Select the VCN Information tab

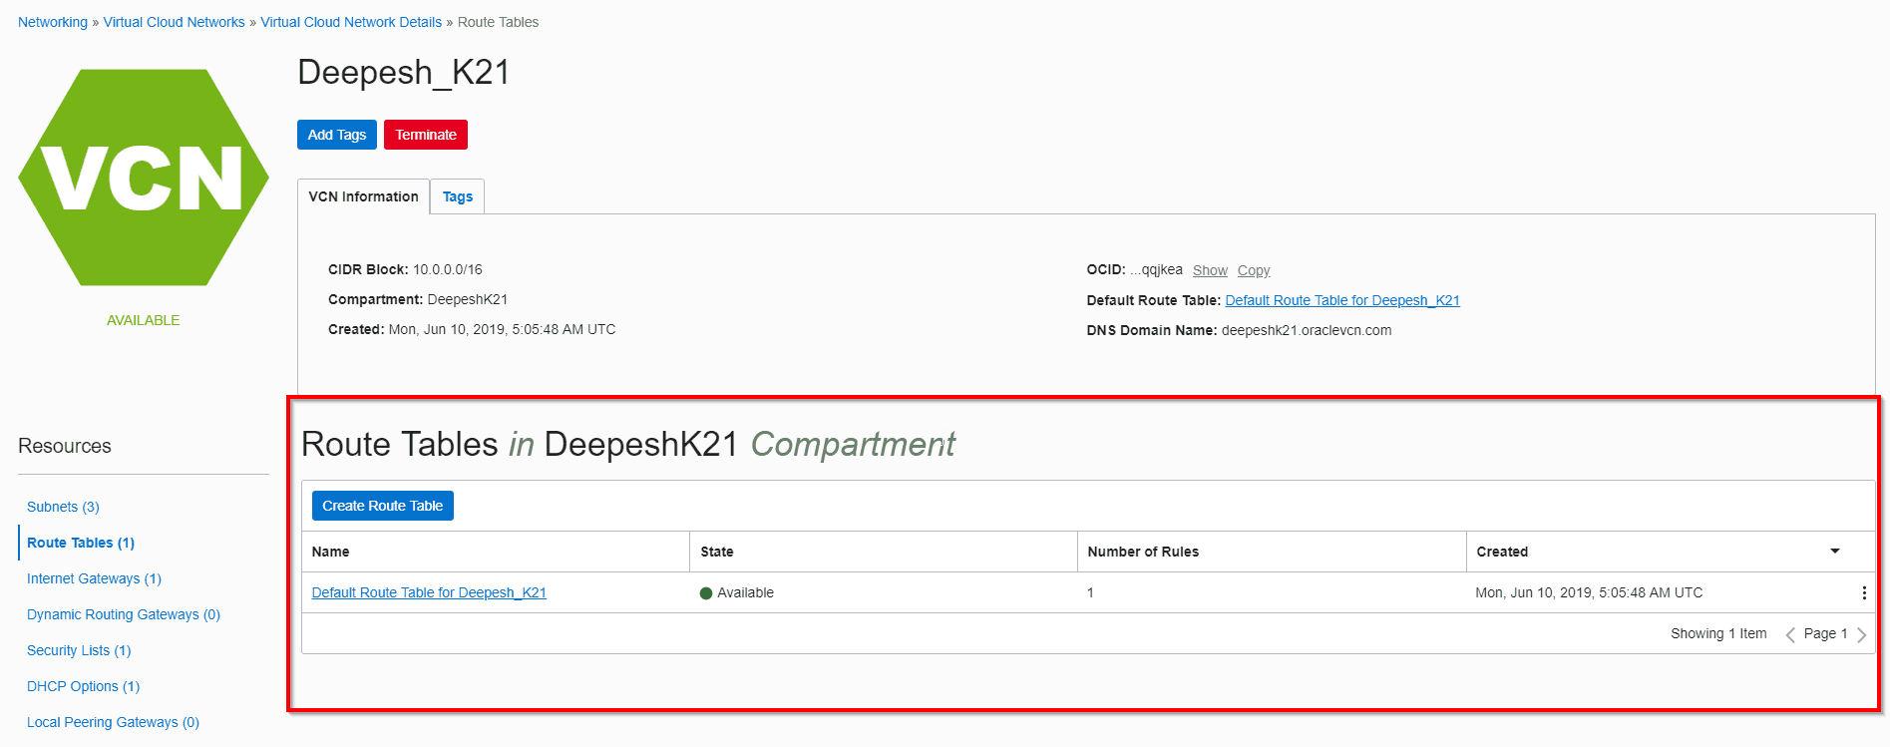[363, 196]
